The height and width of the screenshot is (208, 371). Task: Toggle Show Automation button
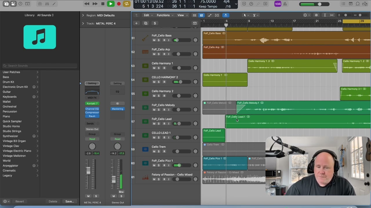point(210,15)
